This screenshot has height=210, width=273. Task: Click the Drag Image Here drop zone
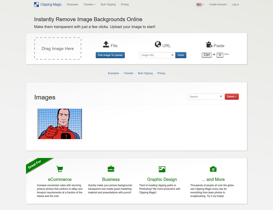pyautogui.click(x=58, y=49)
